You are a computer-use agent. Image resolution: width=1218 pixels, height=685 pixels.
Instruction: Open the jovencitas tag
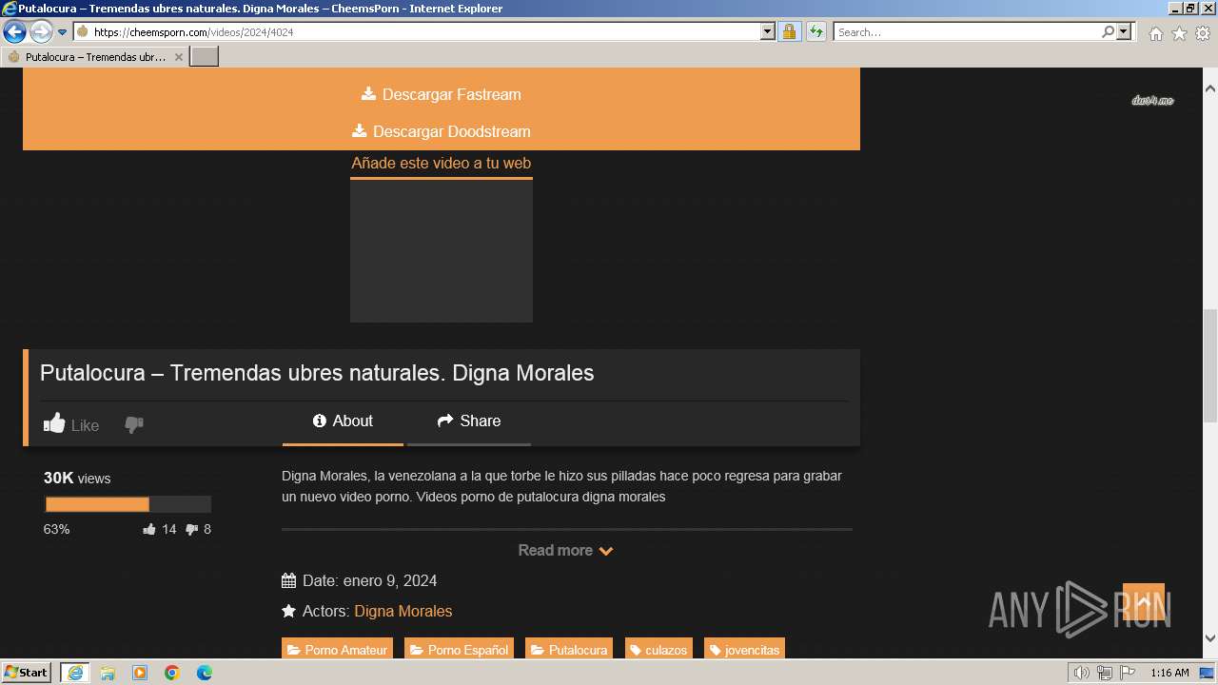click(x=744, y=650)
